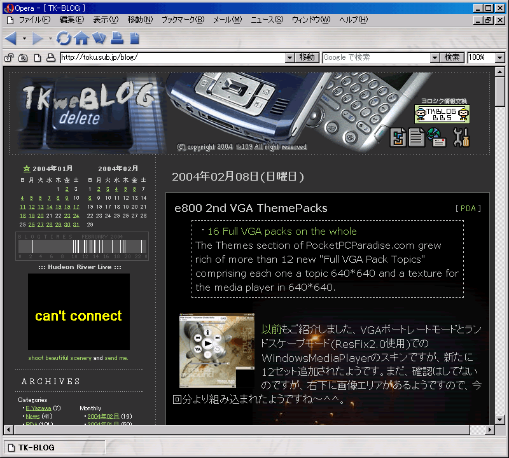Screen dimensions: 509x458
Task: Click into the Google で検索 search field
Action: (x=377, y=58)
